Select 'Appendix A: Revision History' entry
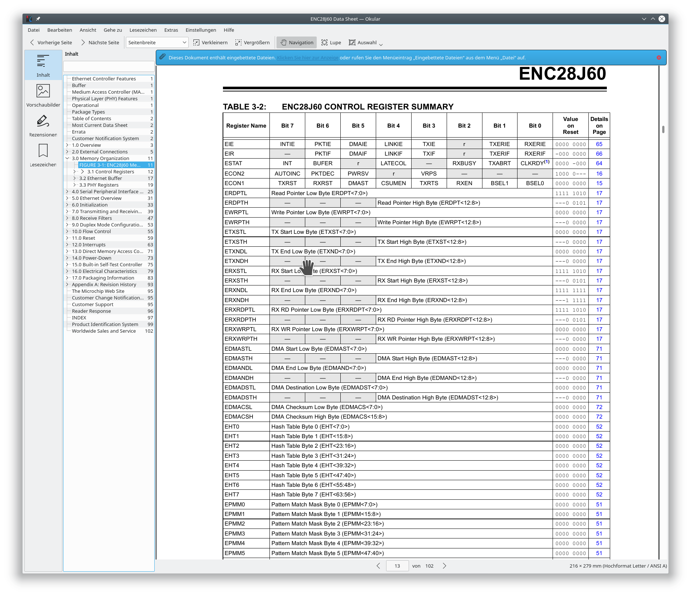Image resolution: width=691 pixels, height=596 pixels. coord(104,284)
